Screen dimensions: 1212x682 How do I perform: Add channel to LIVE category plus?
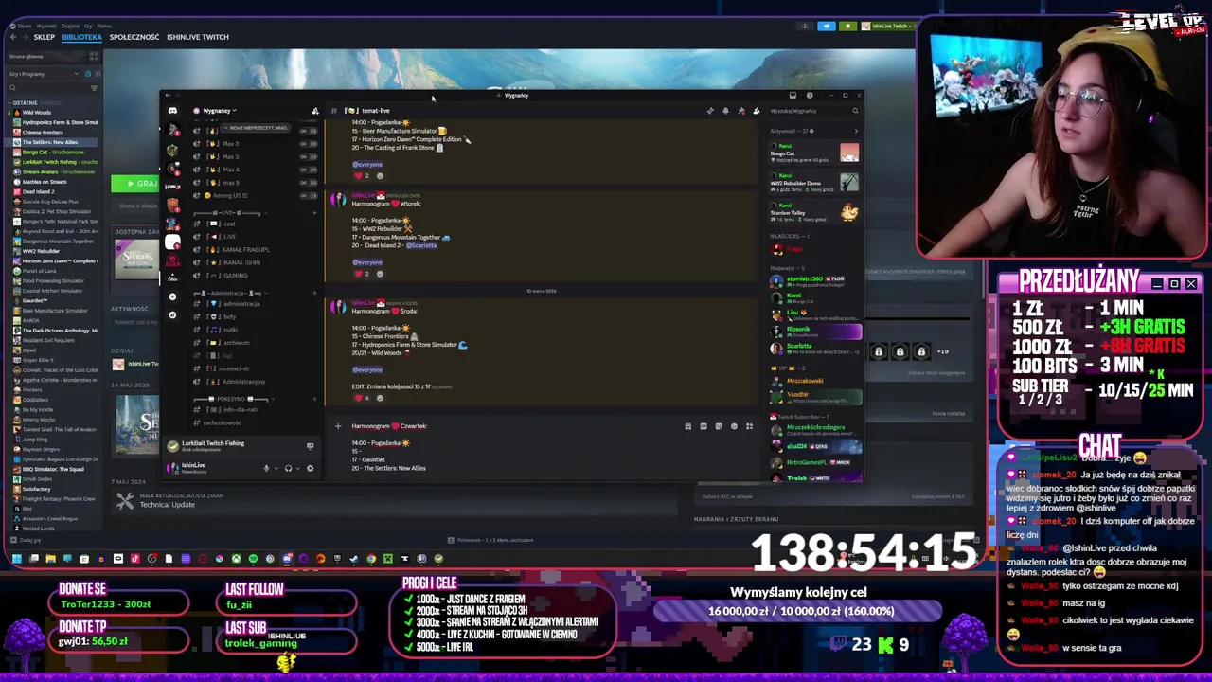[x=315, y=213]
